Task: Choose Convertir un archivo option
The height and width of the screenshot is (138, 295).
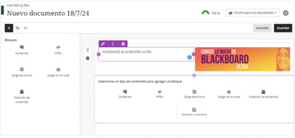Action: (x=194, y=112)
